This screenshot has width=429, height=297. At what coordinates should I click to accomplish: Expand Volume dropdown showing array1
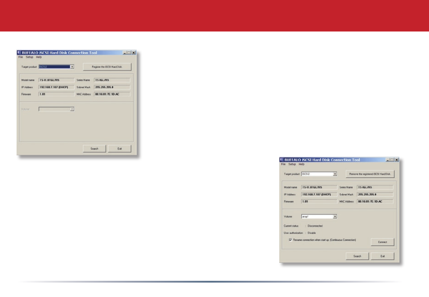click(335, 216)
